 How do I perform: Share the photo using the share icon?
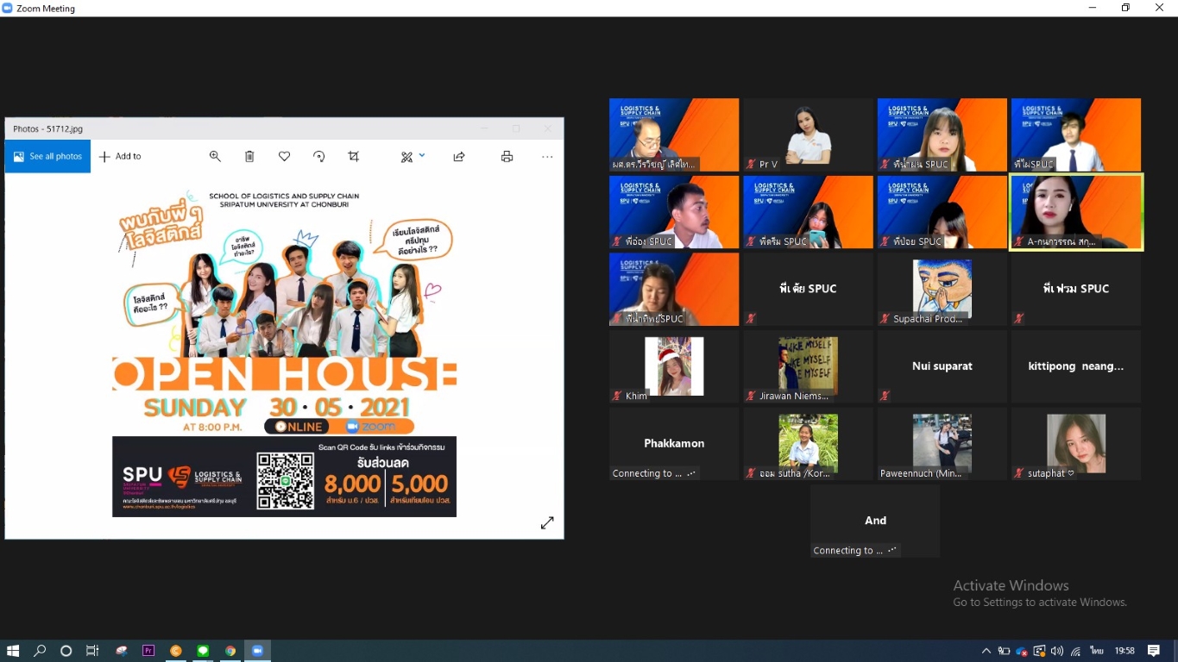[459, 156]
